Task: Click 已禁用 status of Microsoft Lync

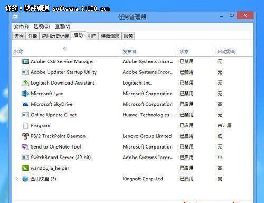Action: pos(186,94)
